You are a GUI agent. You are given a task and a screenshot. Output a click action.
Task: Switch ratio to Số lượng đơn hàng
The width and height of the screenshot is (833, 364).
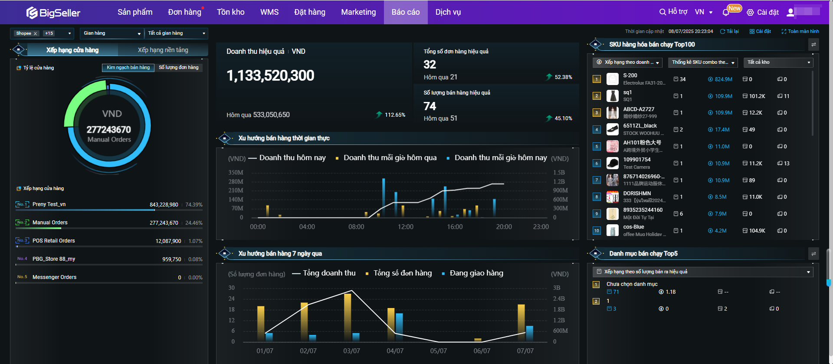coord(178,68)
